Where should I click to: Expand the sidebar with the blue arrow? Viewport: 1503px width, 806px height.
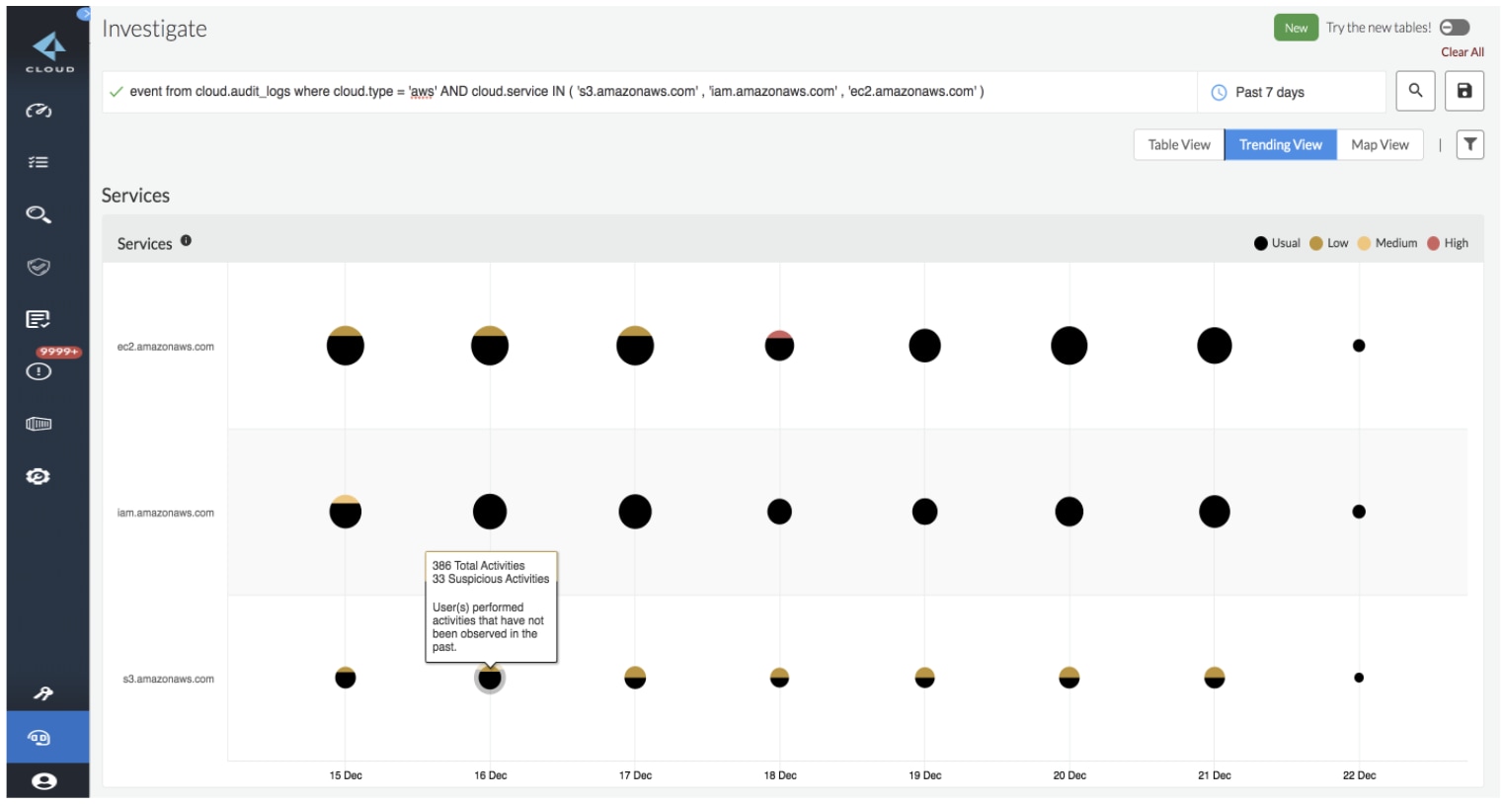pyautogui.click(x=84, y=14)
